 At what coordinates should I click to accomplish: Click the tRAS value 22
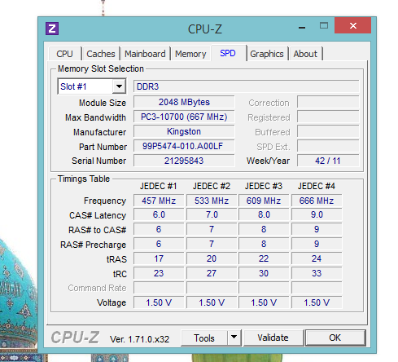(264, 258)
